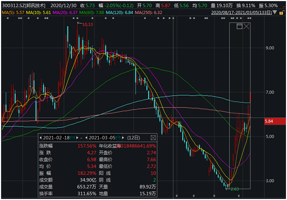Click the 2.63 low price marker

coord(235,189)
